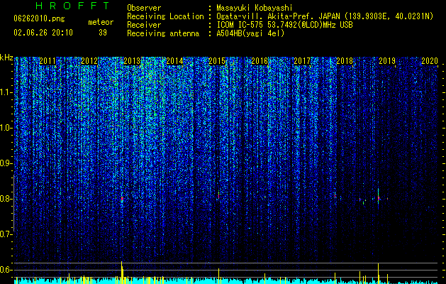Click the Receiving Location label

coord(165,16)
